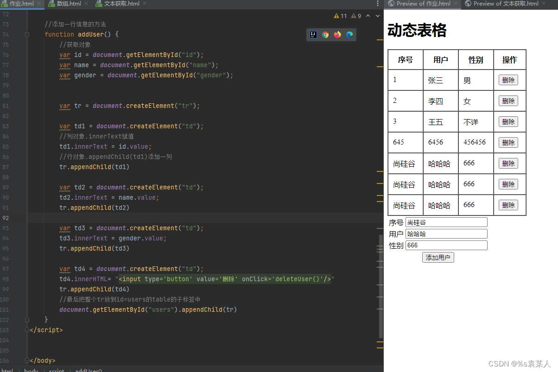
Task: Click the 添加用户 button
Action: (438, 258)
